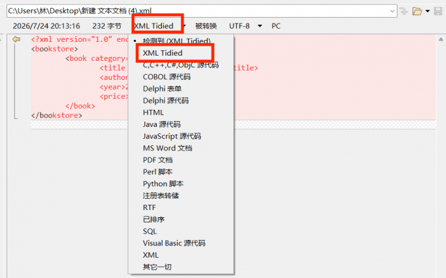
Task: Choose Python 脚本 from the menu
Action: (x=163, y=184)
